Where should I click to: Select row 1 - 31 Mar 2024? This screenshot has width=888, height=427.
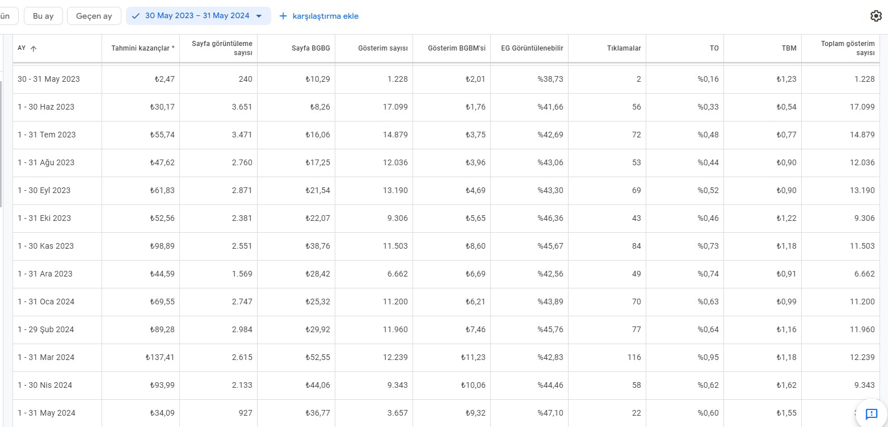446,358
